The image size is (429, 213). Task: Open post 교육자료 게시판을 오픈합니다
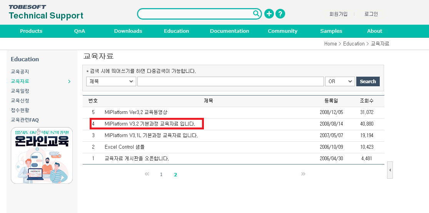coord(137,159)
